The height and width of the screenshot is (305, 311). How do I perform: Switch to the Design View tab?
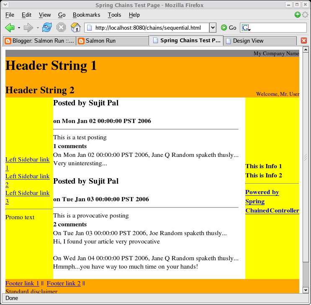pos(260,41)
